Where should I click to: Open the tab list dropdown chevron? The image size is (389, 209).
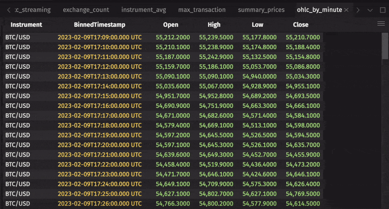point(370,10)
